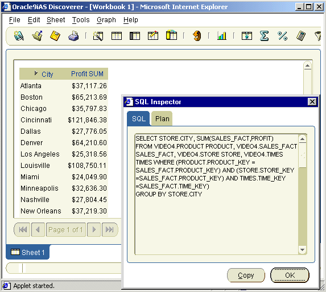Open the Edit menu
Viewport: 326px width, 292px height.
pos(34,20)
